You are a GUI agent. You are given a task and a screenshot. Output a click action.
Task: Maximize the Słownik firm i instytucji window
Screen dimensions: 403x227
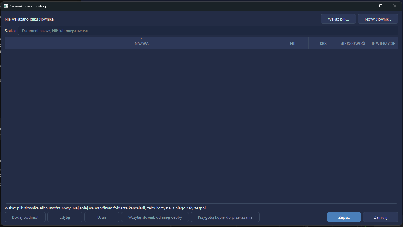point(381,6)
